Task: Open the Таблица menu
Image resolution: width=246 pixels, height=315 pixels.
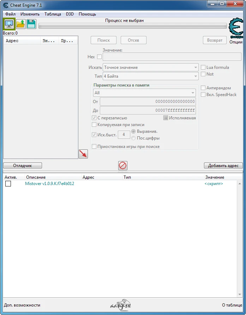Action: (x=53, y=14)
